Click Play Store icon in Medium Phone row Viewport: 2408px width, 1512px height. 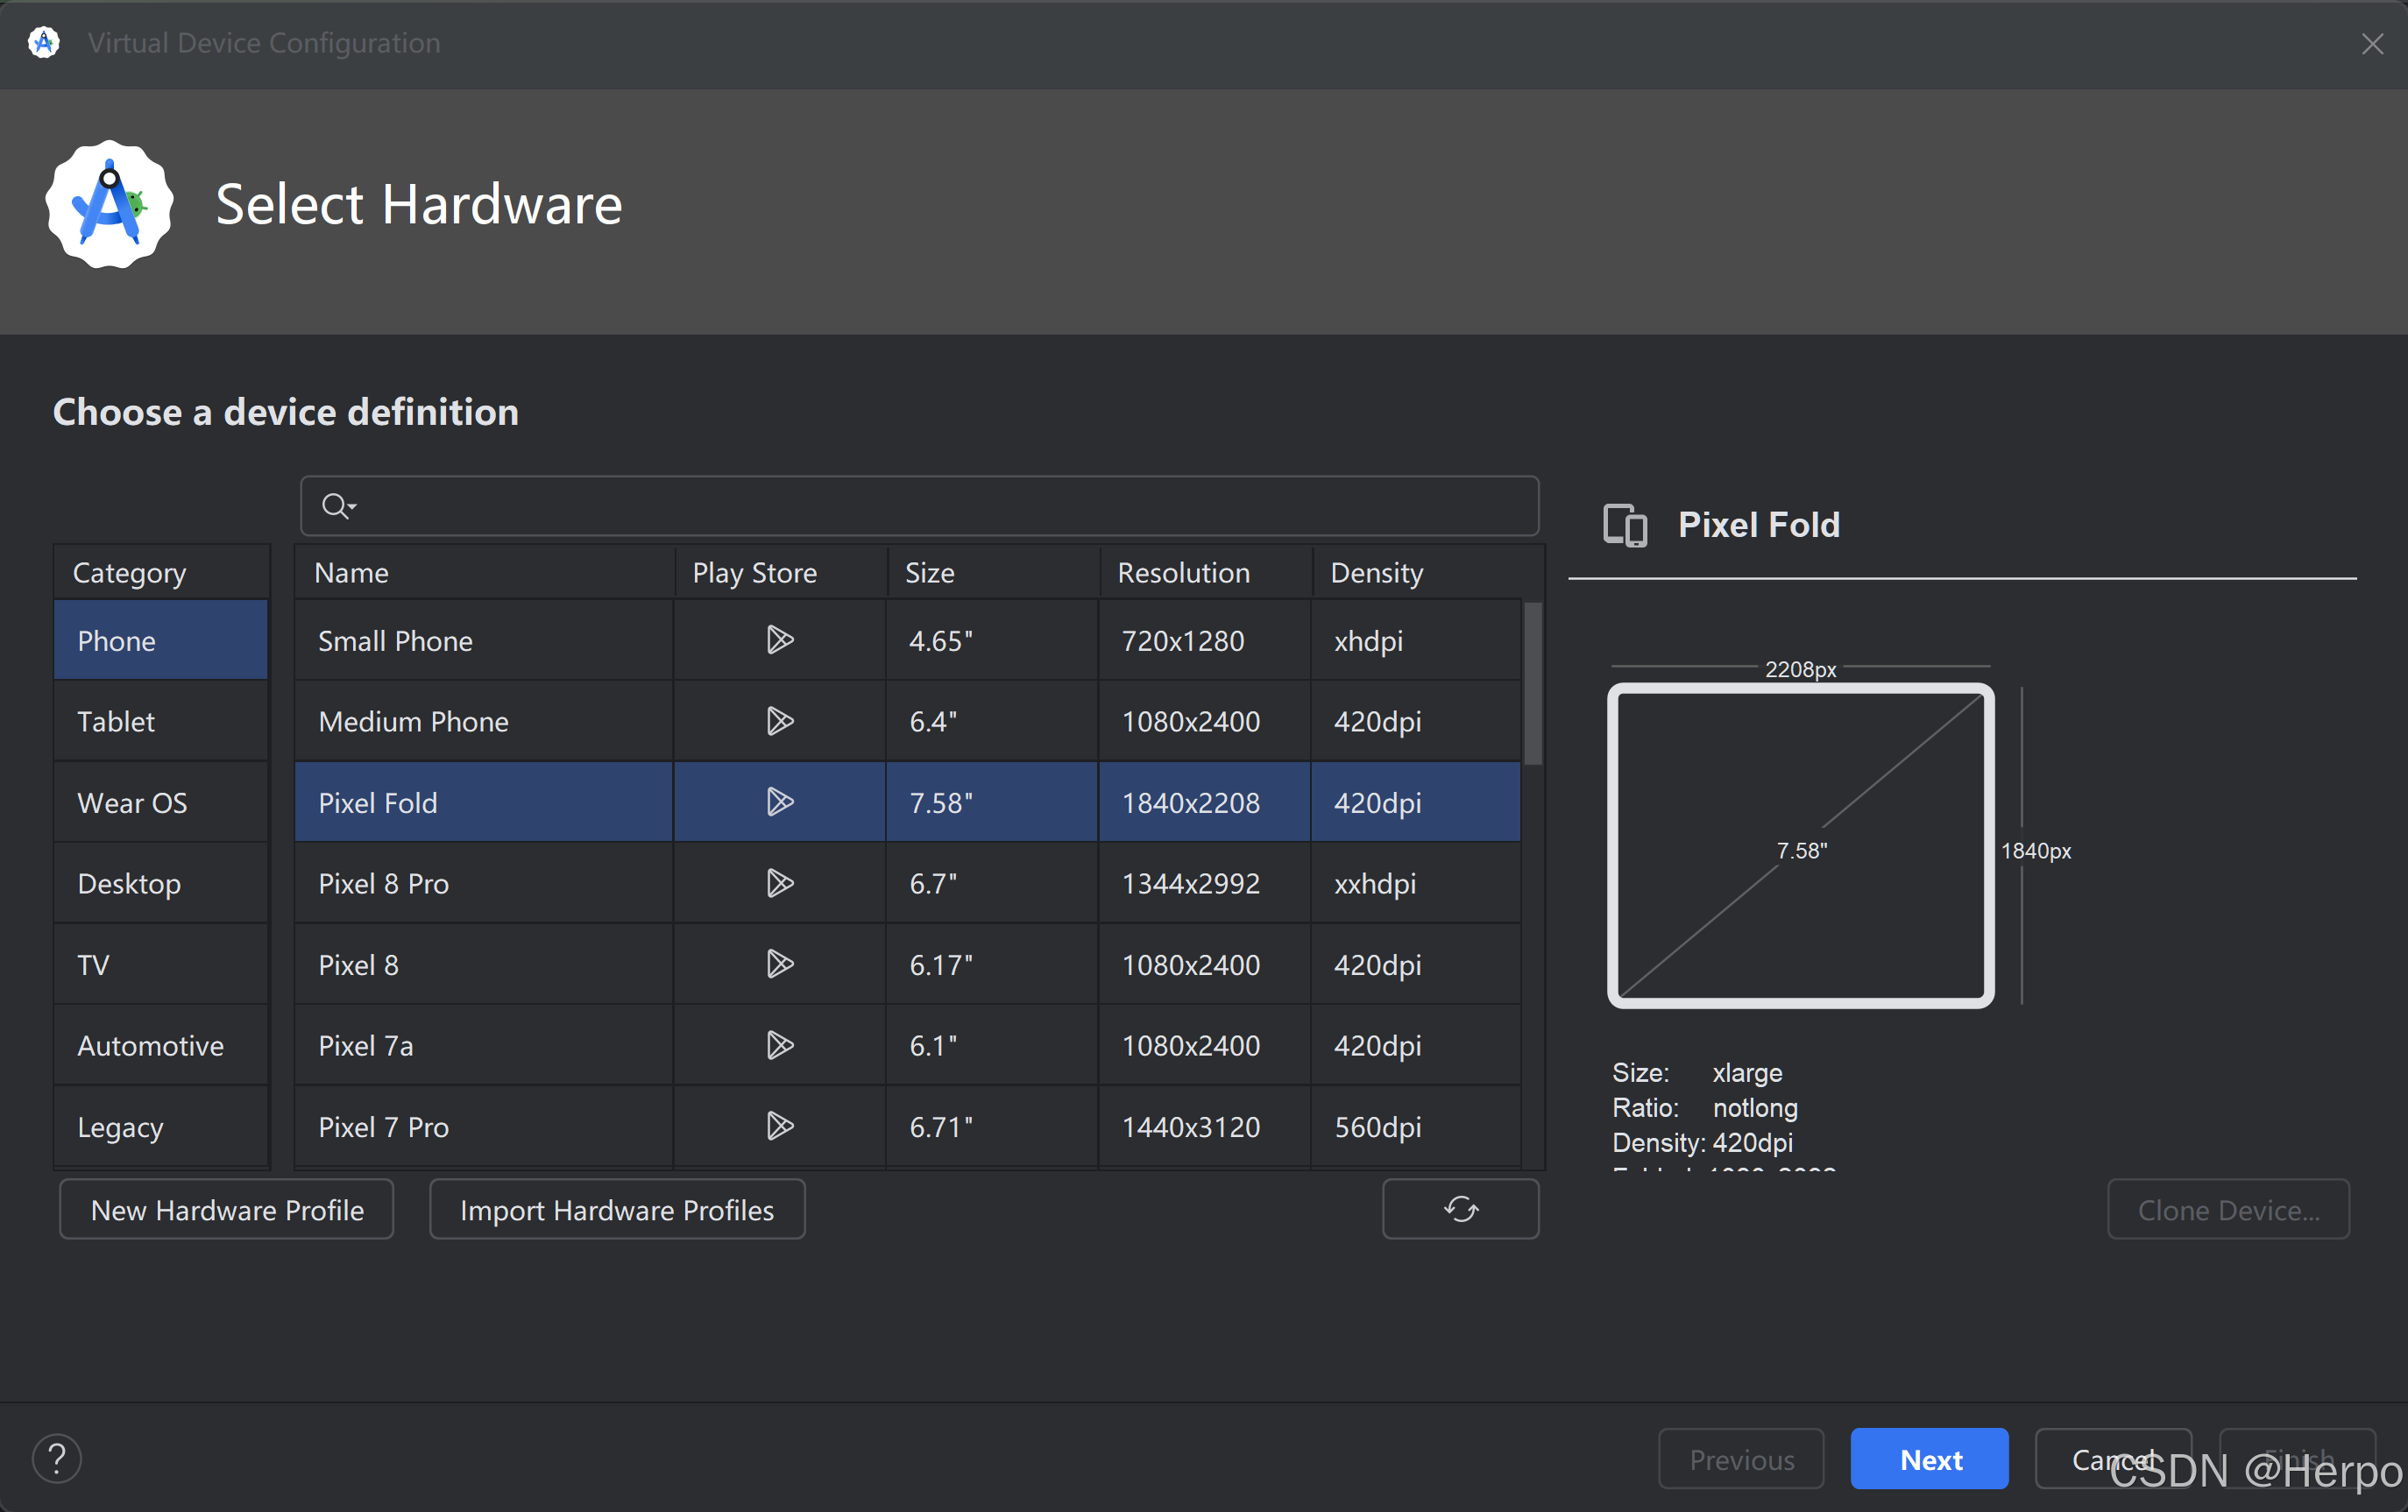pyautogui.click(x=780, y=721)
